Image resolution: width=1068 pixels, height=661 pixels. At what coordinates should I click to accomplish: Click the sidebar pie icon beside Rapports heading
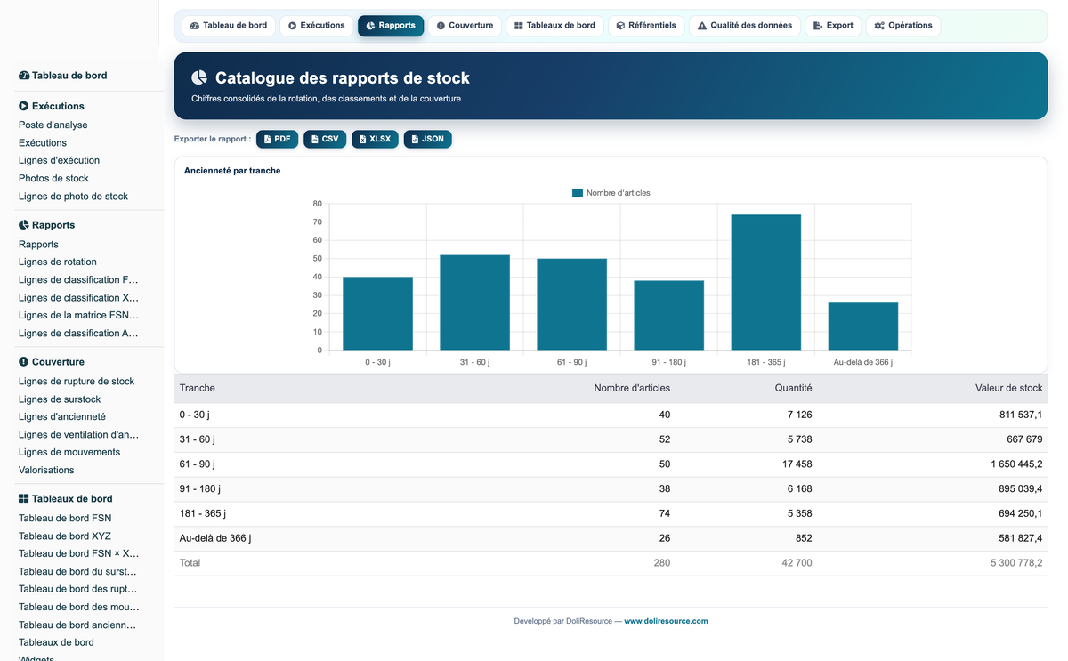pos(24,225)
